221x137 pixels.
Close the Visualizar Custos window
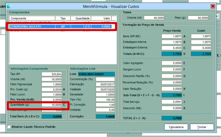(212, 6)
